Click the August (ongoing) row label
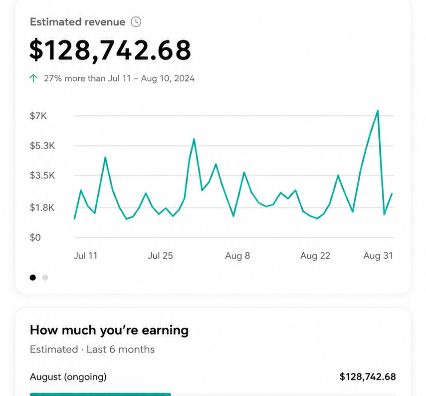The image size is (426, 396). pos(68,377)
